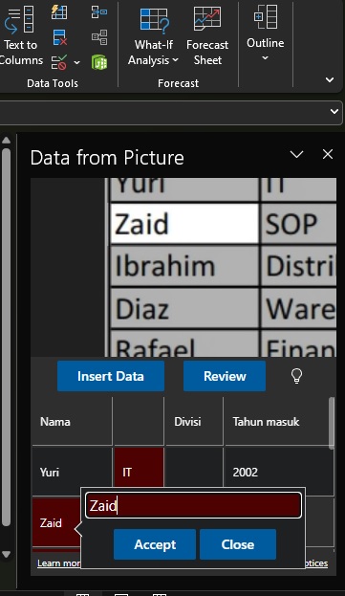Screen dimensions: 345x596
Task: Open the Data Validation tool
Action: (x=59, y=62)
